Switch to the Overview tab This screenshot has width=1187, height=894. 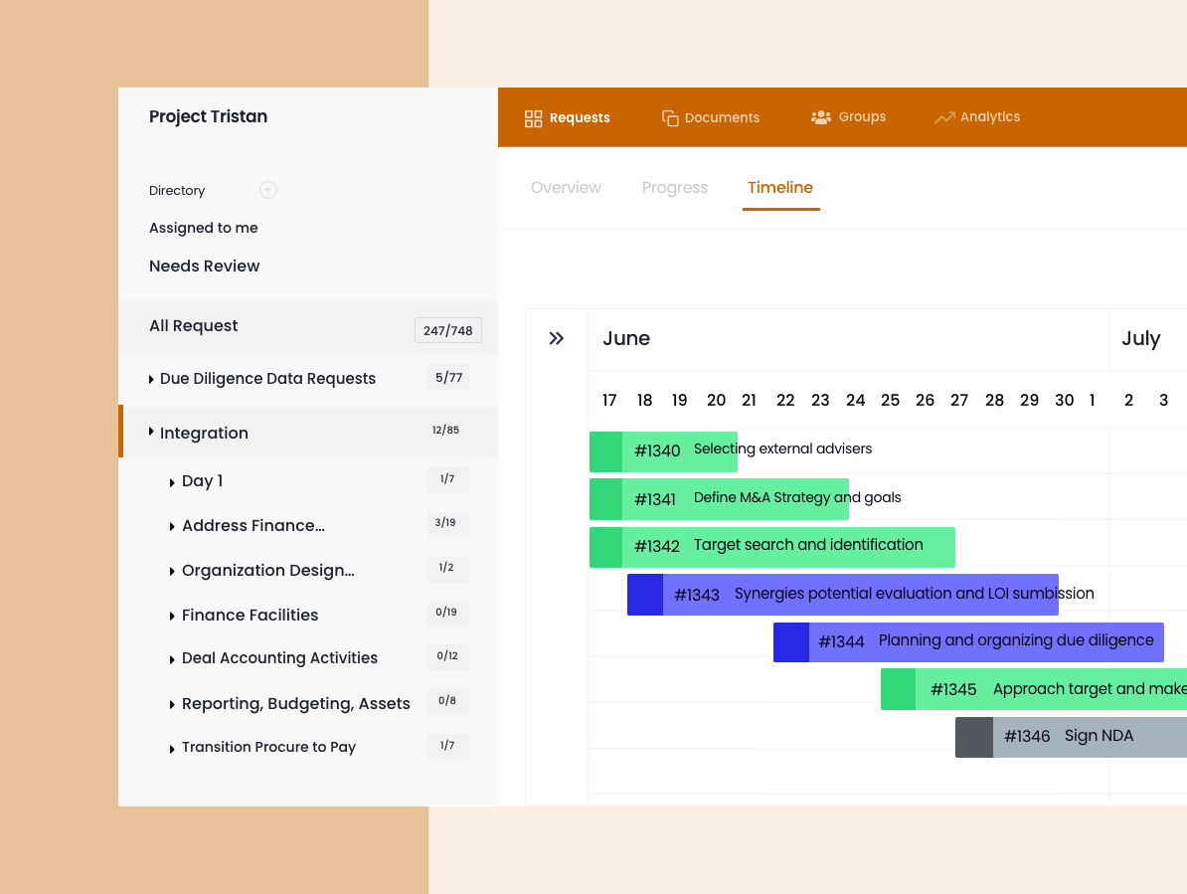[x=566, y=188]
